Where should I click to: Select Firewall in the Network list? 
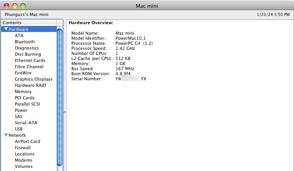point(23,148)
